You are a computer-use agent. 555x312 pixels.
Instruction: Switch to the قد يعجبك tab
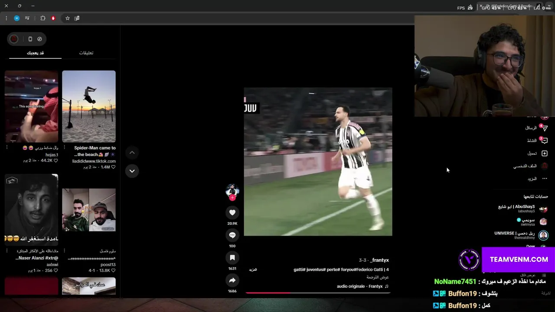(x=35, y=53)
